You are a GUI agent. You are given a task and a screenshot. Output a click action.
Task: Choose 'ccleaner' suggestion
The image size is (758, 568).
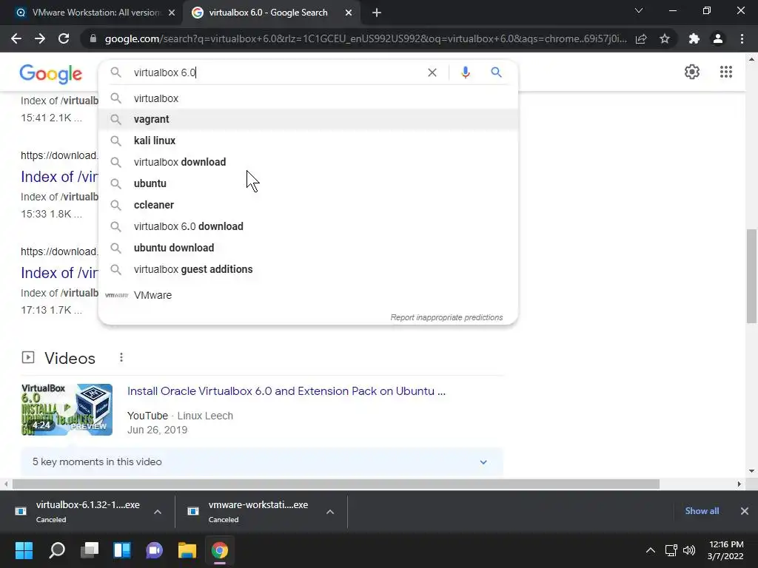click(x=308, y=205)
